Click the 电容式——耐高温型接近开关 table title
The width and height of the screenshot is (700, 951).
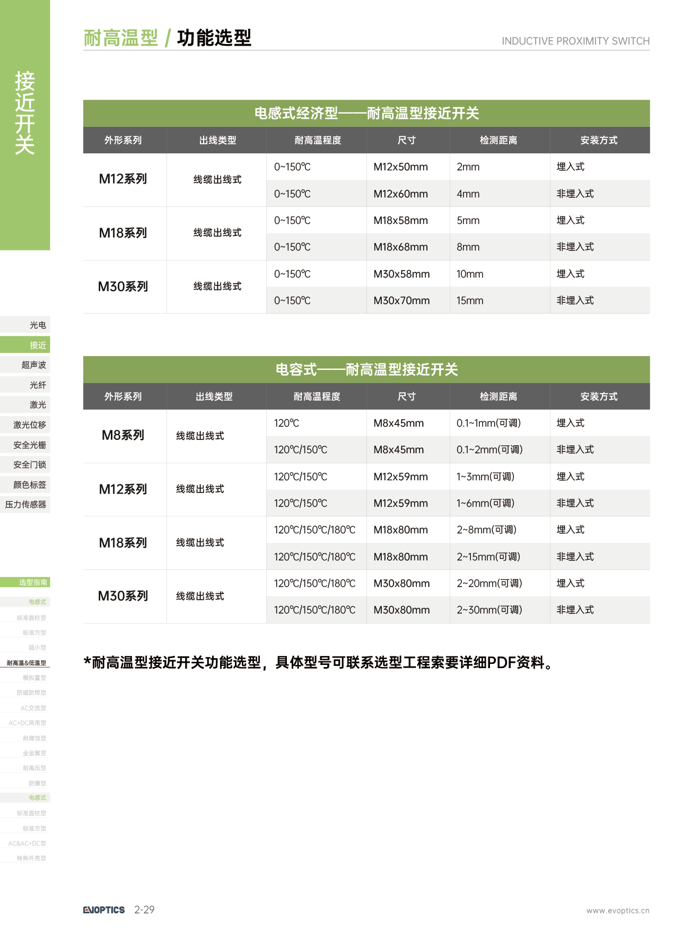tap(366, 369)
